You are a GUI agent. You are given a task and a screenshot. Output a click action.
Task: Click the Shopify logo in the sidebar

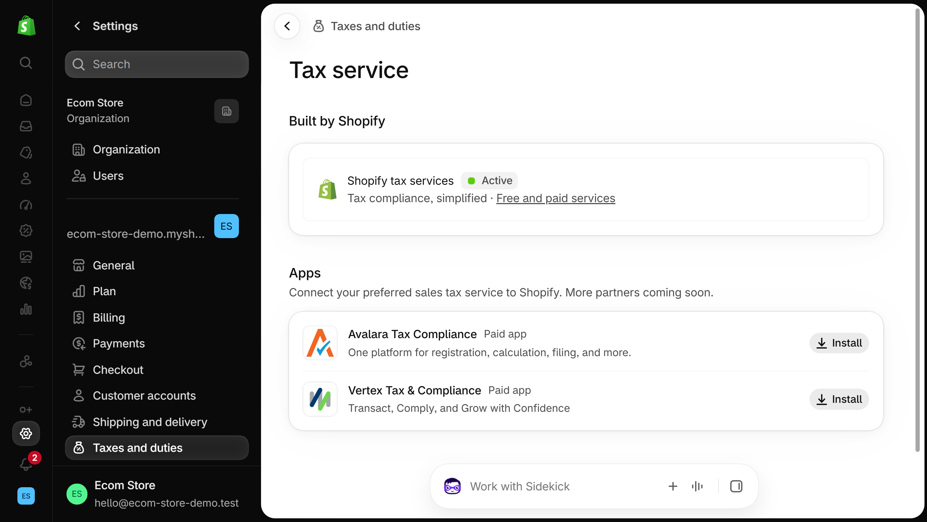click(26, 26)
